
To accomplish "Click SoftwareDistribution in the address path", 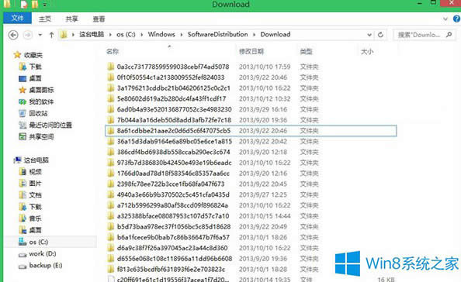I will pyautogui.click(x=217, y=34).
